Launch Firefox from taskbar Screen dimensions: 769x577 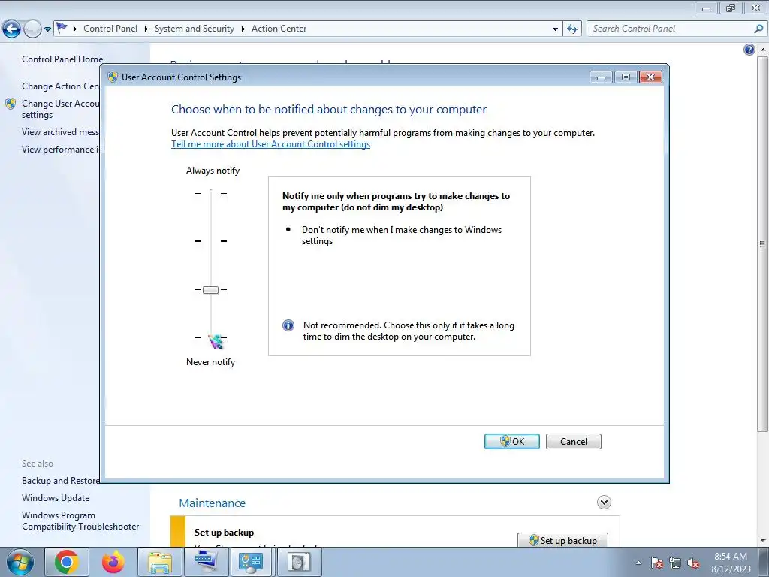[x=113, y=562]
